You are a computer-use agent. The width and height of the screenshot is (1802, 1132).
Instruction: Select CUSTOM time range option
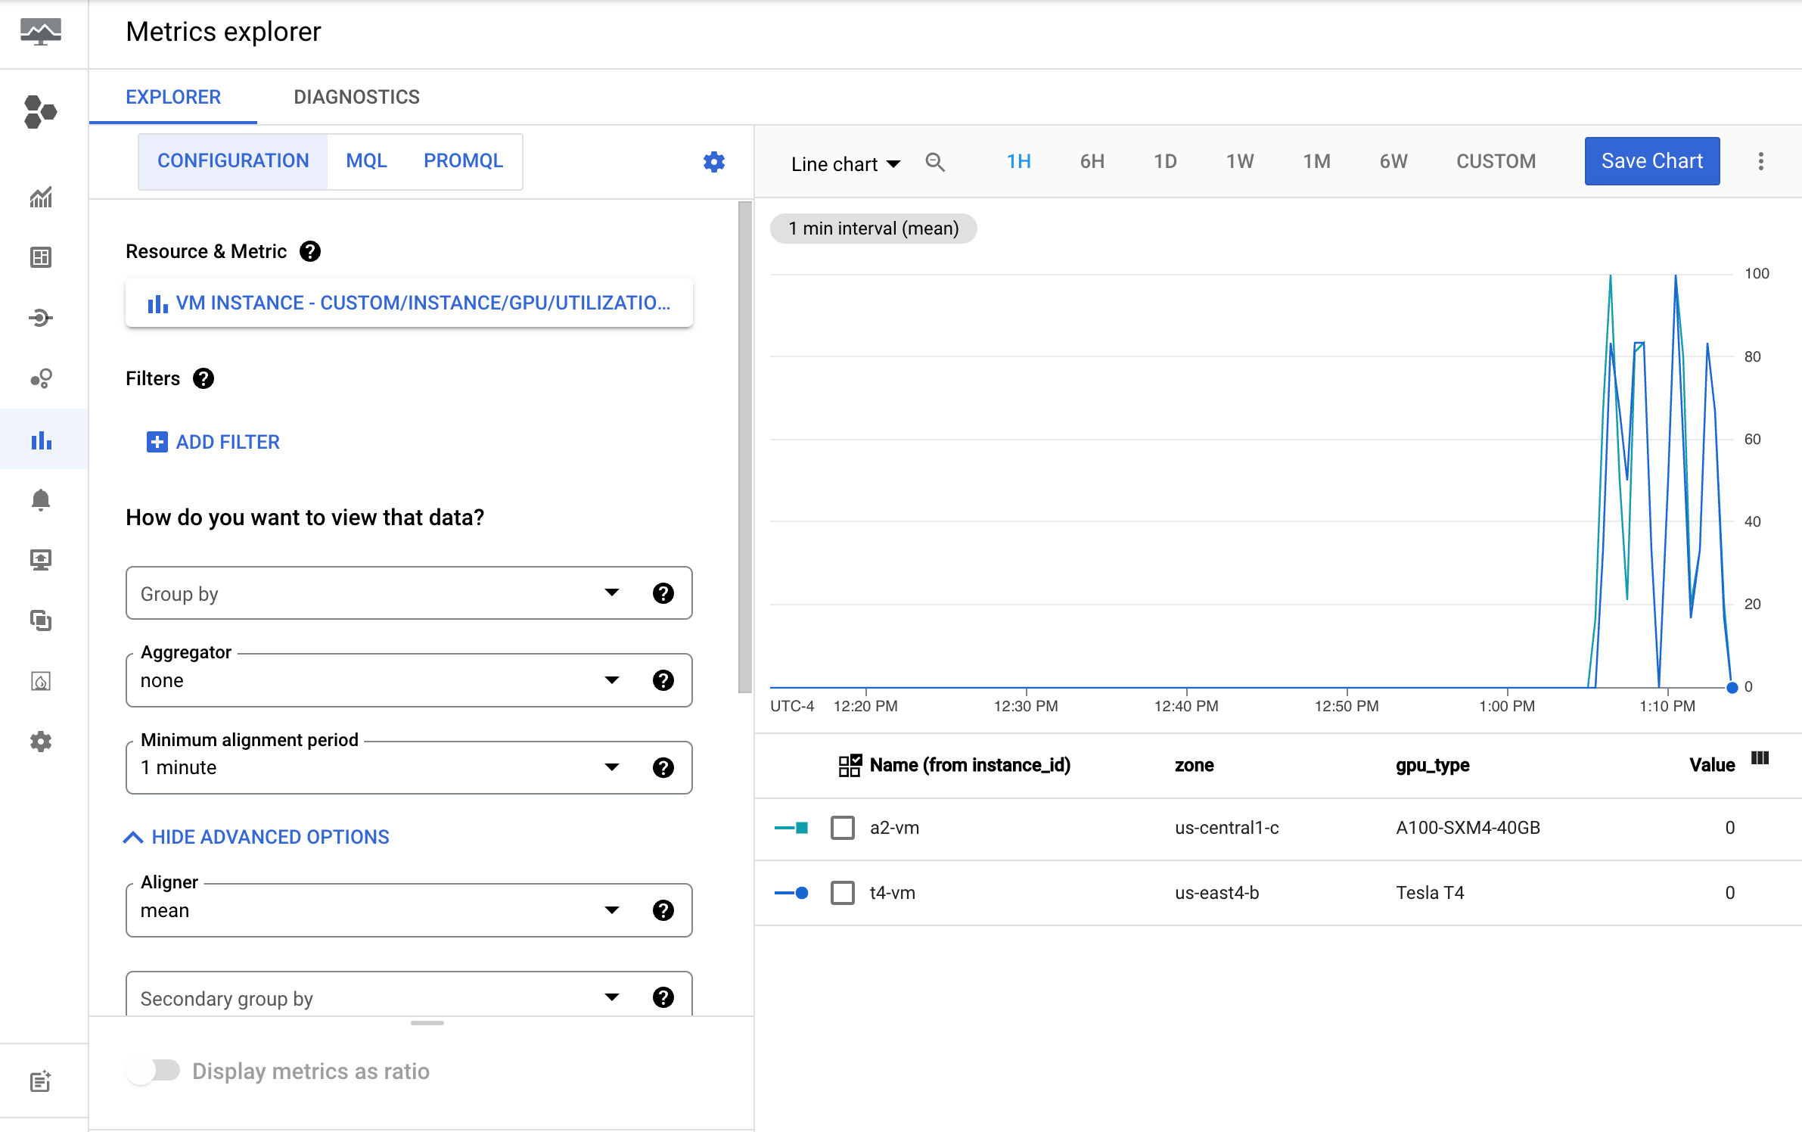click(x=1496, y=159)
